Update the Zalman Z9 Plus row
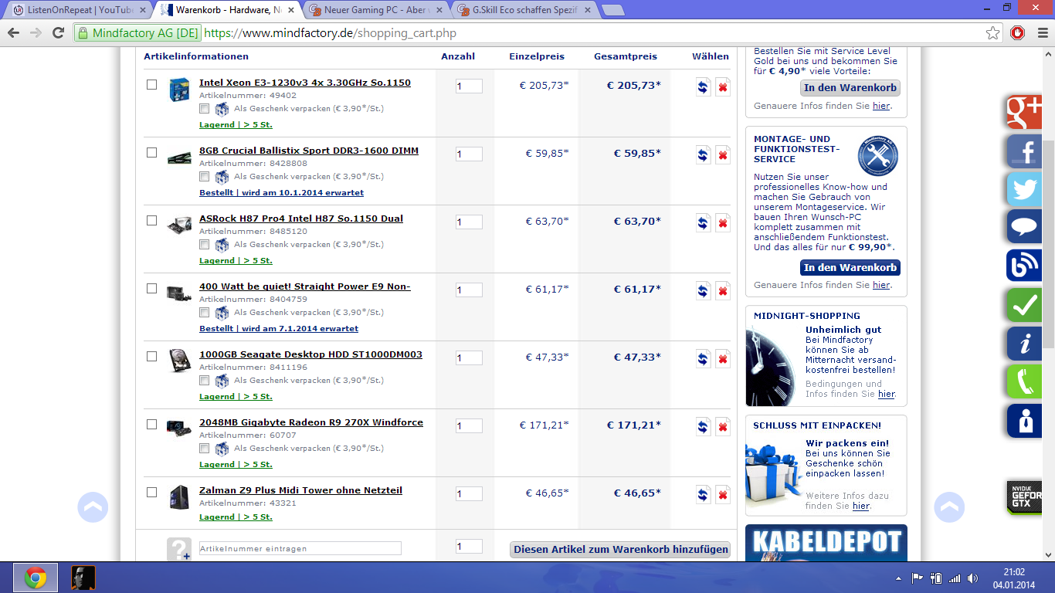1055x593 pixels. click(703, 495)
